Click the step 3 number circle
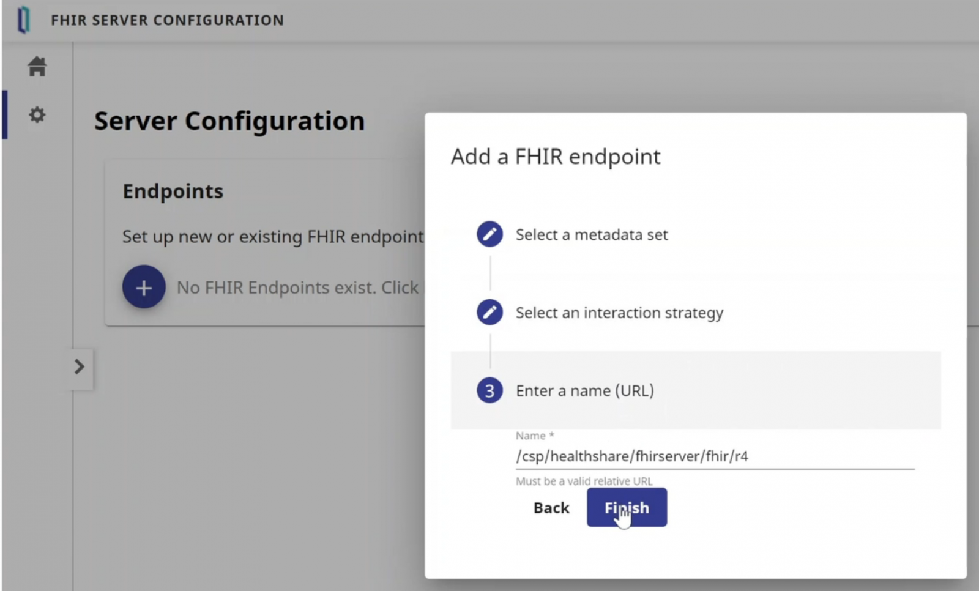The height and width of the screenshot is (591, 979). [x=489, y=391]
